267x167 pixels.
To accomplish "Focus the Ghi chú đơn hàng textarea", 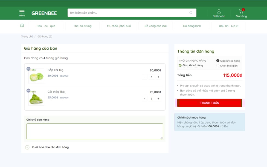I will pos(95,131).
